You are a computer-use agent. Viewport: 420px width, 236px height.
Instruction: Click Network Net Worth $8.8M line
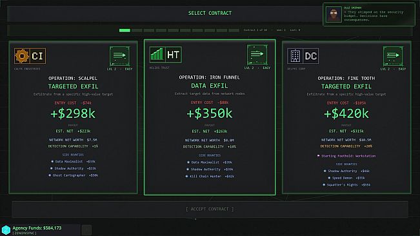[210, 140]
